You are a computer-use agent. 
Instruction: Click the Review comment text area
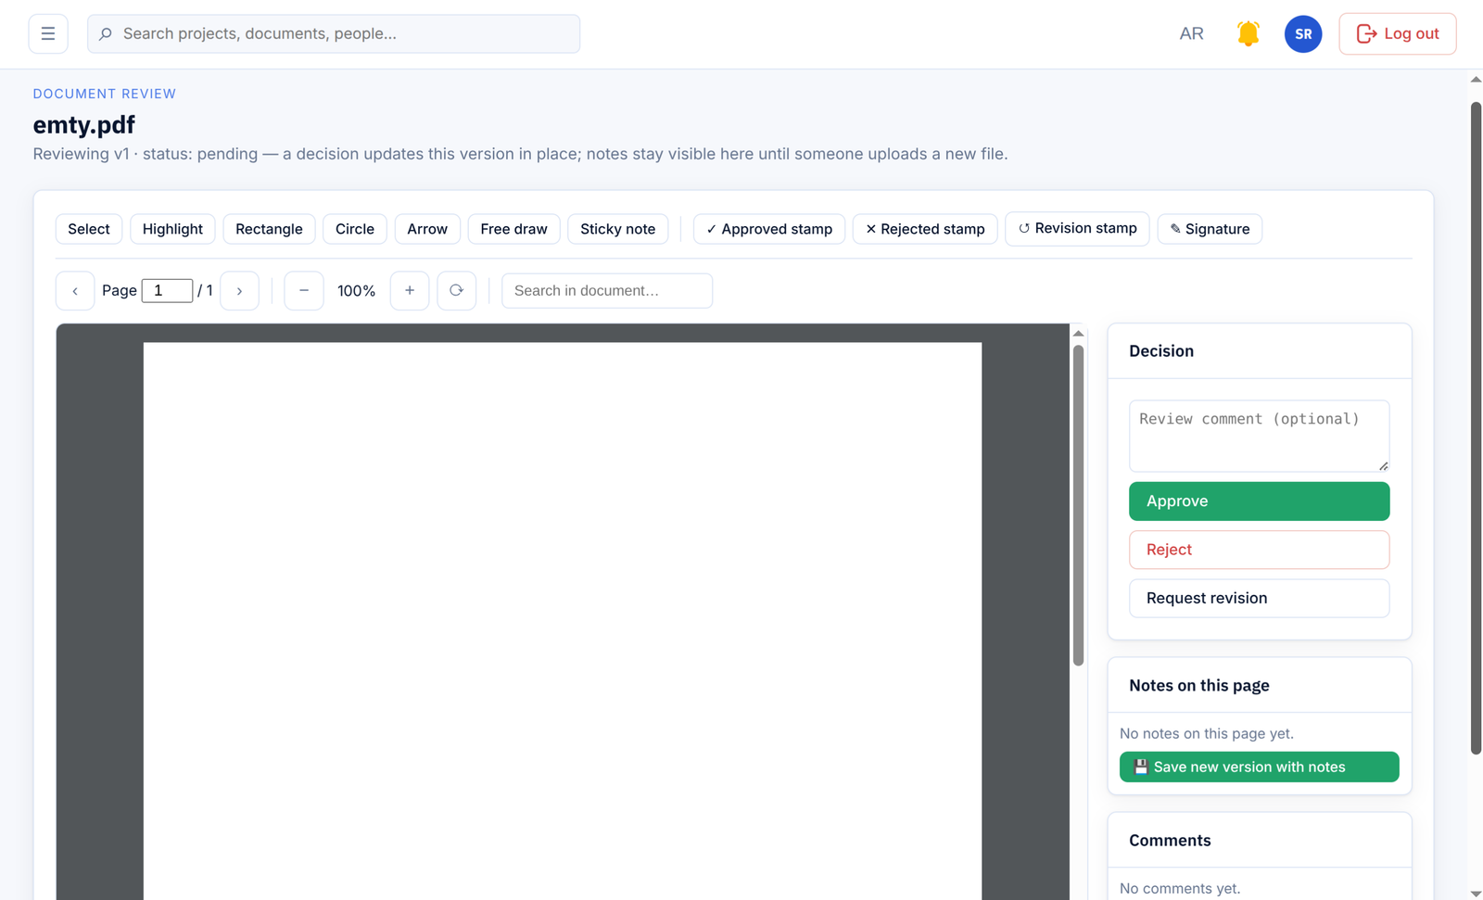1259,436
